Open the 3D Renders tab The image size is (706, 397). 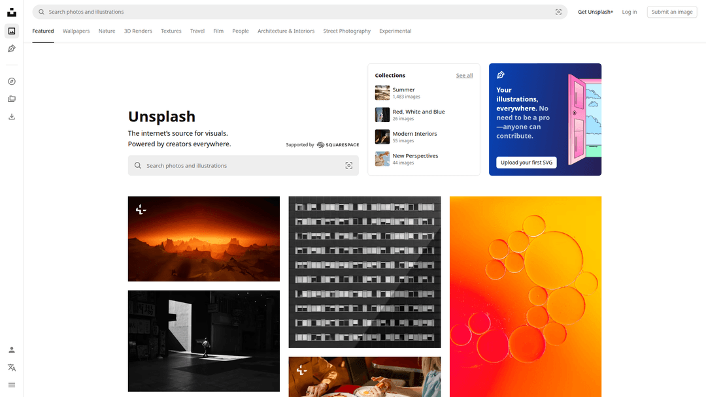[138, 31]
